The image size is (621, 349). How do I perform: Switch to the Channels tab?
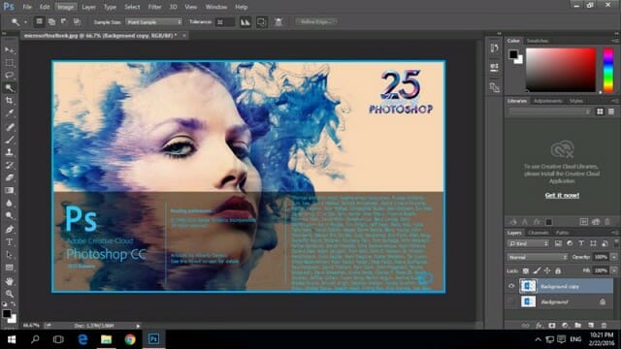(539, 233)
